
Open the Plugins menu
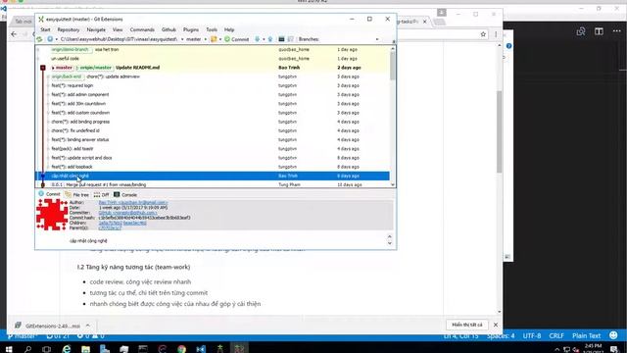pyautogui.click(x=191, y=29)
